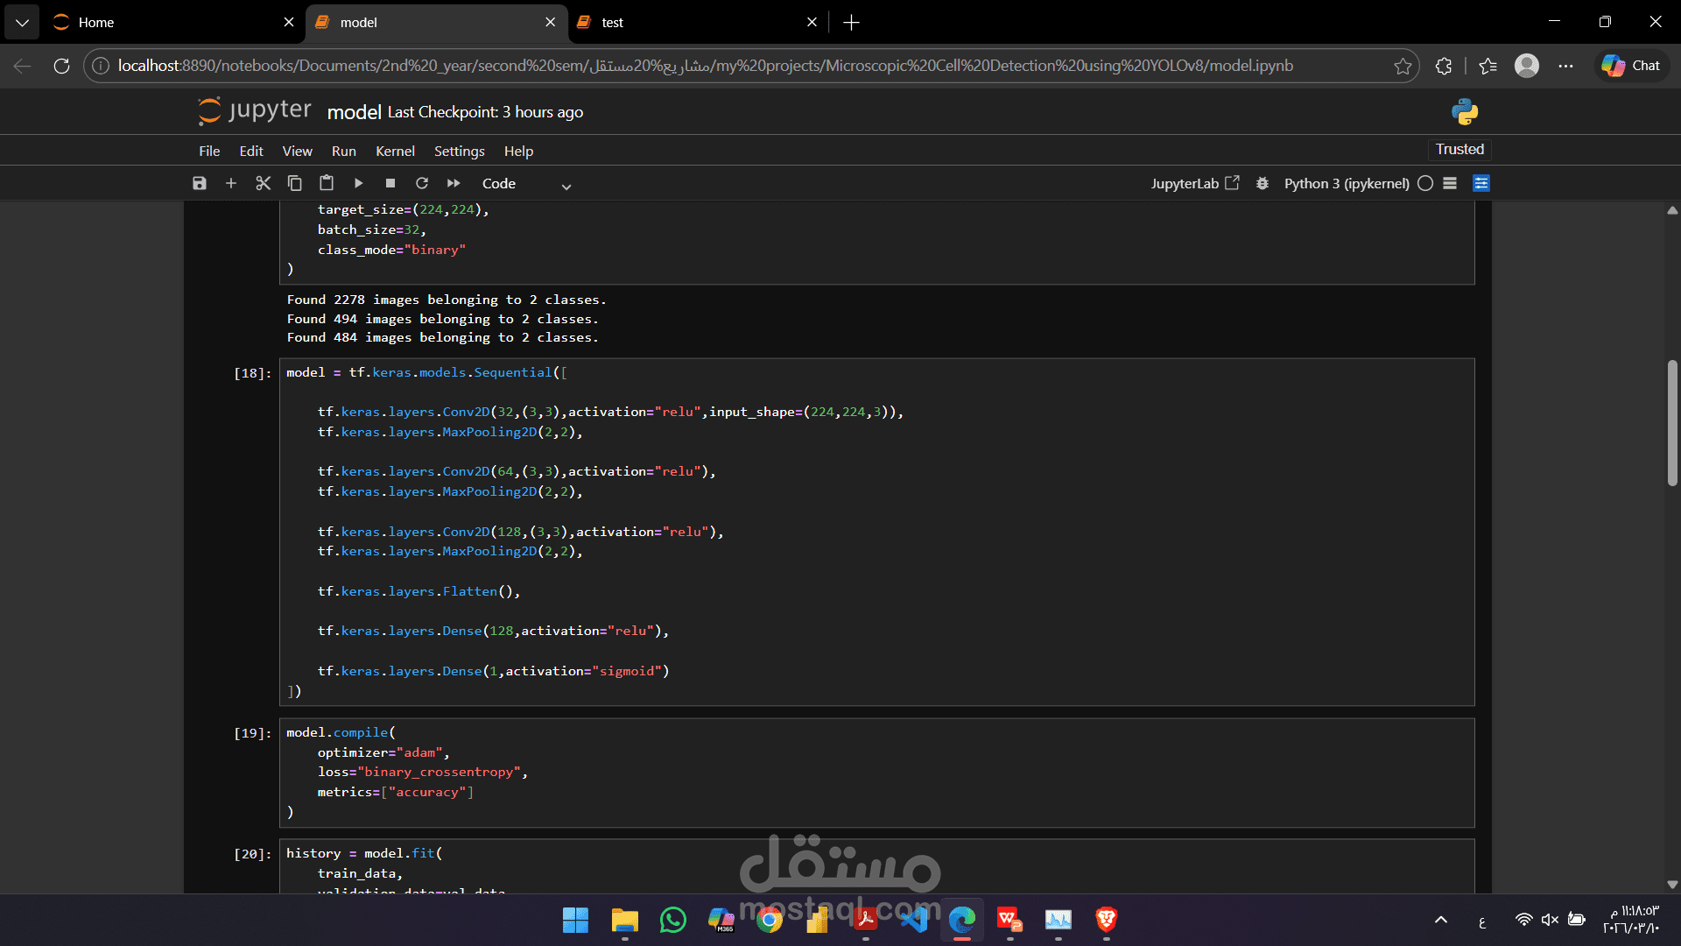This screenshot has height=946, width=1681.
Task: Paste cell from clipboard
Action: tap(327, 183)
